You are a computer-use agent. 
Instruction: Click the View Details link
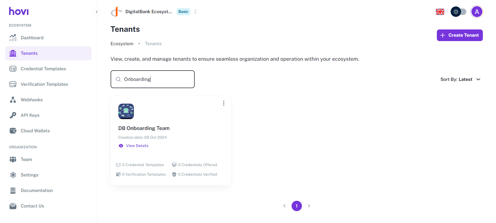(x=137, y=146)
